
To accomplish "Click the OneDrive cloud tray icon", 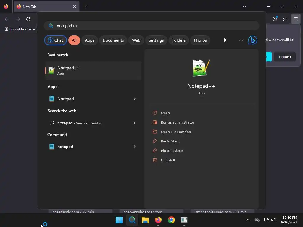I will pyautogui.click(x=257, y=220).
